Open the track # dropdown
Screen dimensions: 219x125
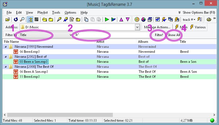189,20
